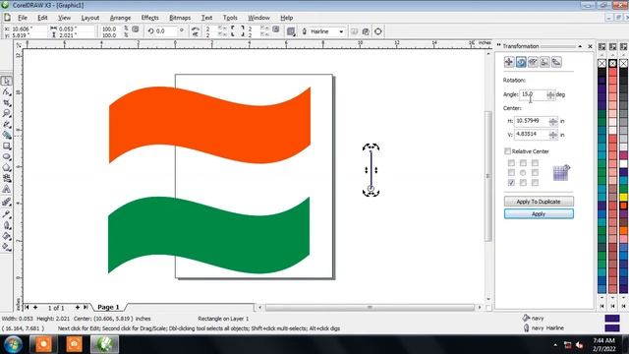Select the Interactive Fill tool

pos(7,247)
